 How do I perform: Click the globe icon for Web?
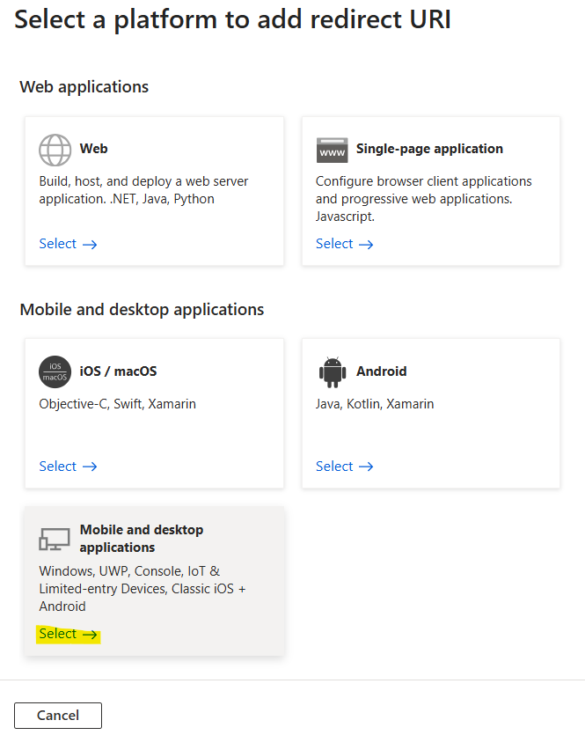click(55, 150)
